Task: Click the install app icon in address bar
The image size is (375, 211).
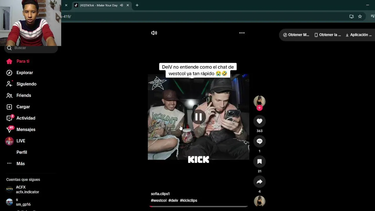Action: [352, 16]
